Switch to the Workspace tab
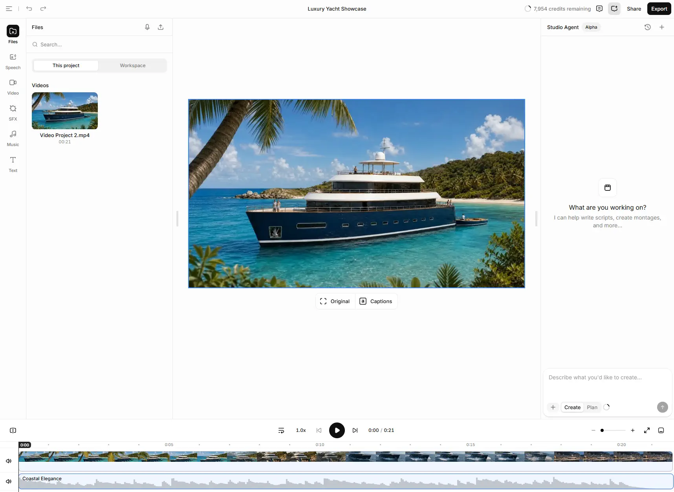674x492 pixels. 133,66
